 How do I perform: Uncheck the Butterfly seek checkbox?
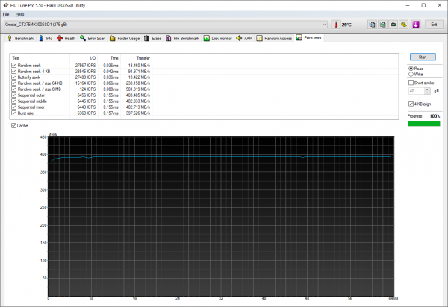tap(13, 77)
